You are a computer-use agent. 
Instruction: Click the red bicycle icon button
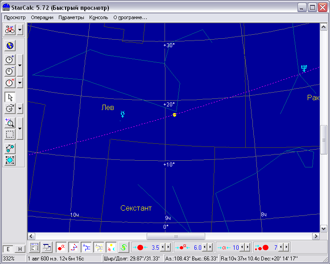click(x=10, y=30)
